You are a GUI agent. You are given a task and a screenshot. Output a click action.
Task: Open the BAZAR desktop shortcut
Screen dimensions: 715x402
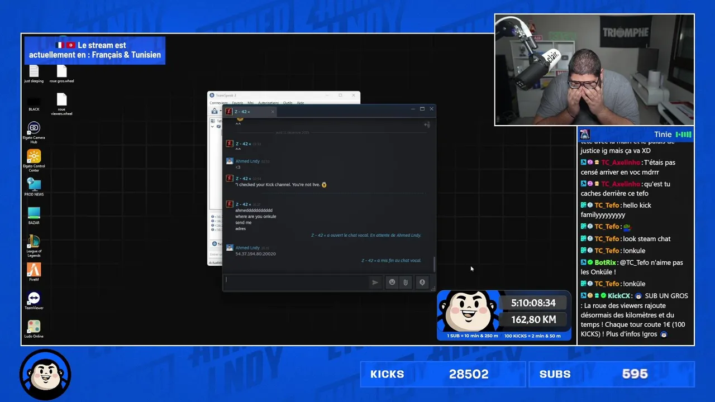point(34,216)
